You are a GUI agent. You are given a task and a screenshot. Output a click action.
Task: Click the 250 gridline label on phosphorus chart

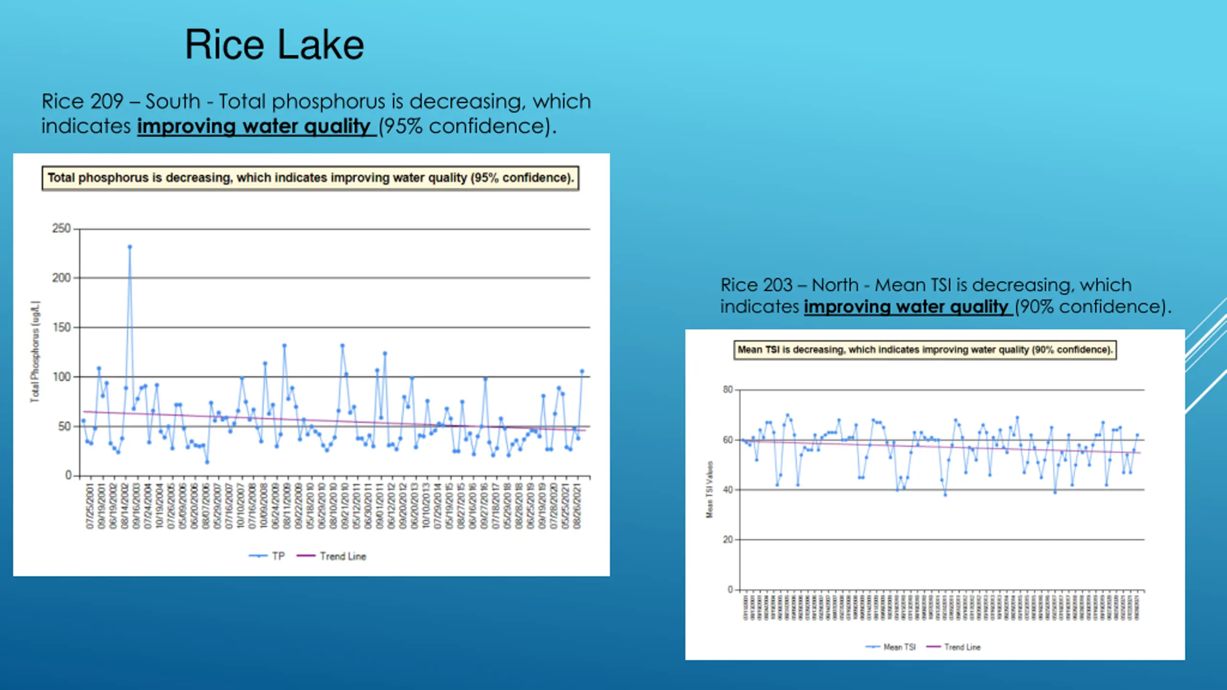point(61,229)
